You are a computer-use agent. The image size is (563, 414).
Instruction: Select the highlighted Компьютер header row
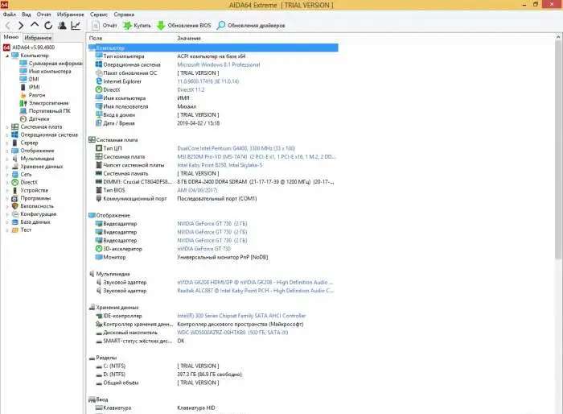tap(213, 48)
